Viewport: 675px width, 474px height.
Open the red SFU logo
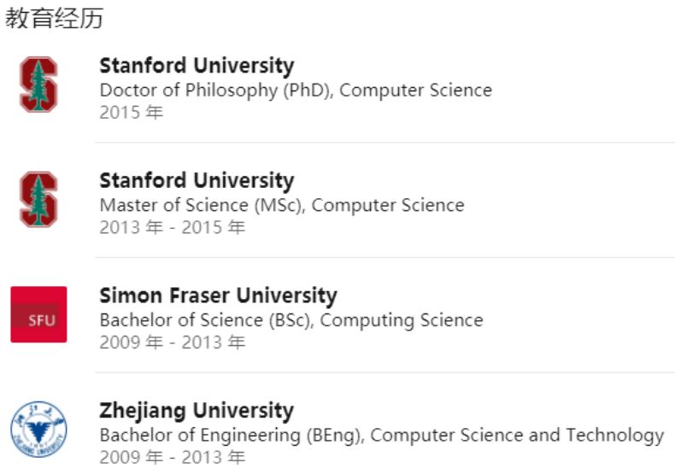click(x=38, y=314)
